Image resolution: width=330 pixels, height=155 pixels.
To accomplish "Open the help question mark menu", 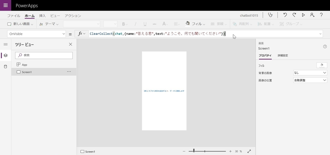I will click(321, 15).
